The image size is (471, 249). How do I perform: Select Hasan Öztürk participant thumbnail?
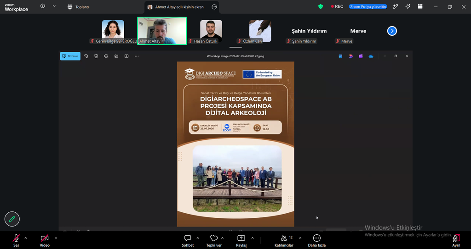[x=211, y=31]
